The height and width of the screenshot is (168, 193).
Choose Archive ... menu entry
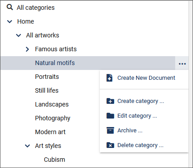[144, 131]
